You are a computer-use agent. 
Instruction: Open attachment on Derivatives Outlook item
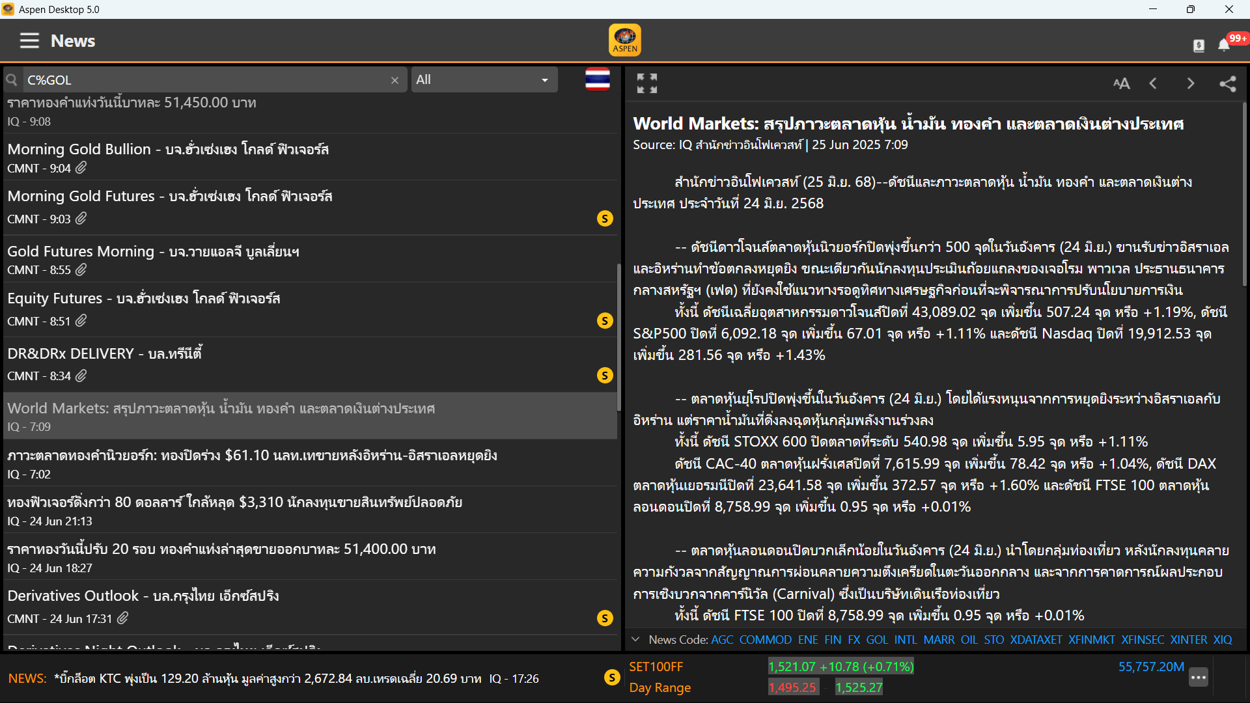(x=122, y=618)
